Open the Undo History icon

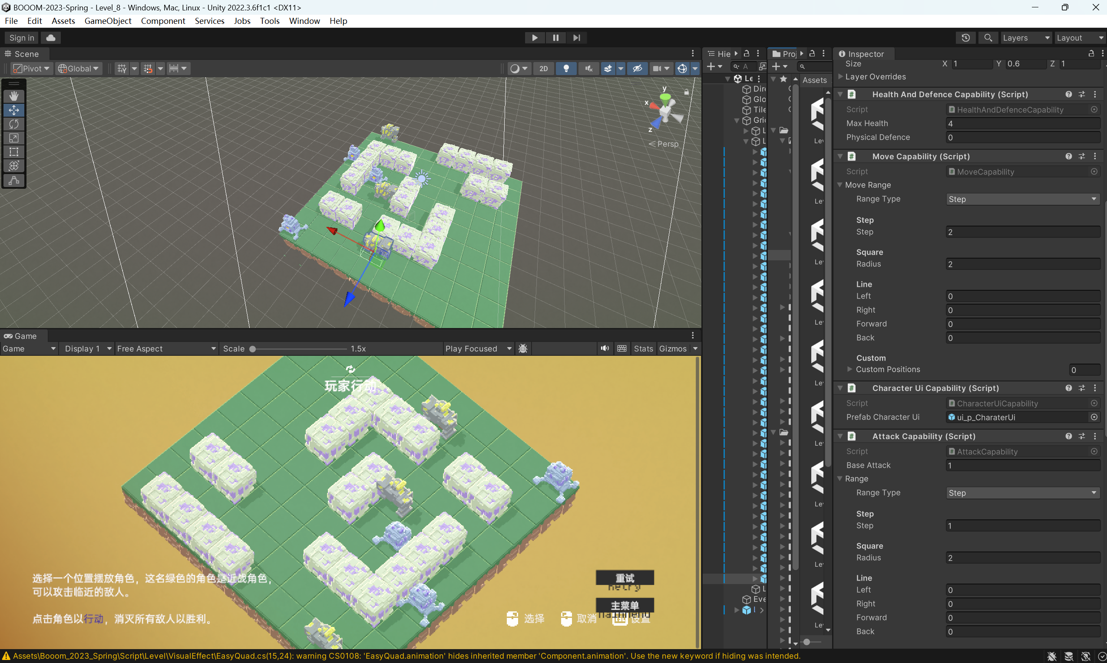point(965,38)
